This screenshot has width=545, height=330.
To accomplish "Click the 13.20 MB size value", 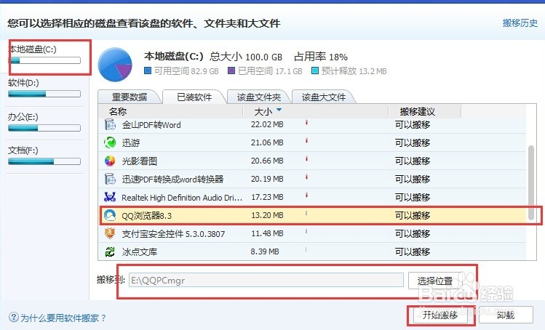I will pos(267,215).
